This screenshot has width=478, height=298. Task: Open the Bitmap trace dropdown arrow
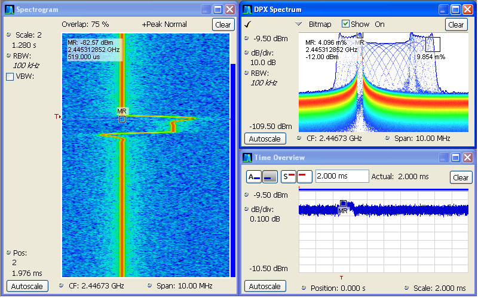(x=299, y=24)
